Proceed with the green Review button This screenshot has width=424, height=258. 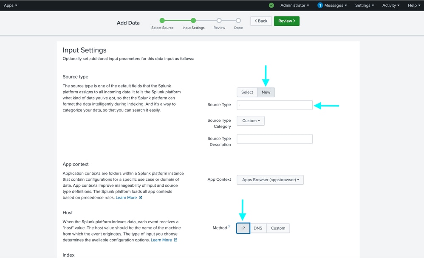point(287,21)
